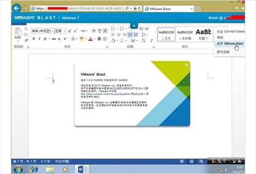Click the Web Layout view icon in status bar
The image size is (256, 174).
tap(201, 161)
